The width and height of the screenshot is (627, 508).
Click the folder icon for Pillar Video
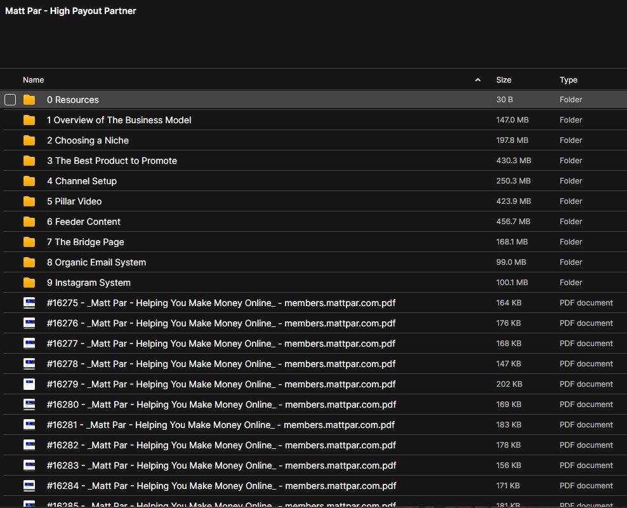tap(29, 201)
